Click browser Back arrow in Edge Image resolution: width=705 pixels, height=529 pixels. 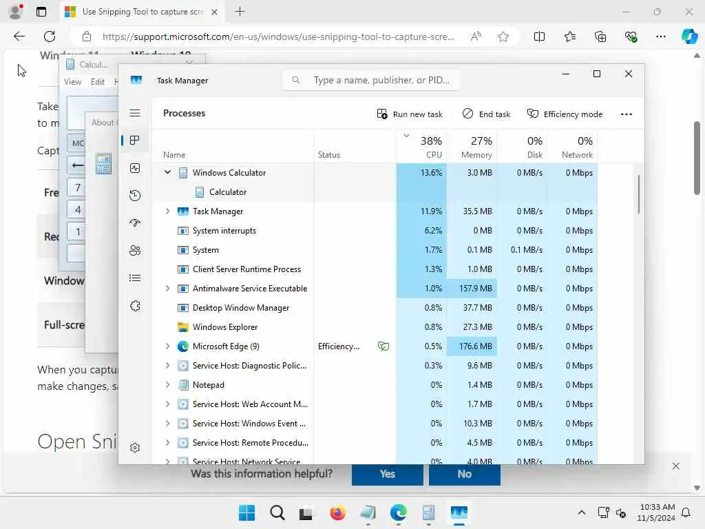pyautogui.click(x=19, y=37)
